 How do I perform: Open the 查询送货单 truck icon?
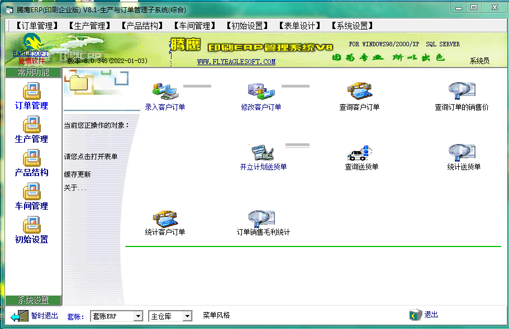pos(360,153)
